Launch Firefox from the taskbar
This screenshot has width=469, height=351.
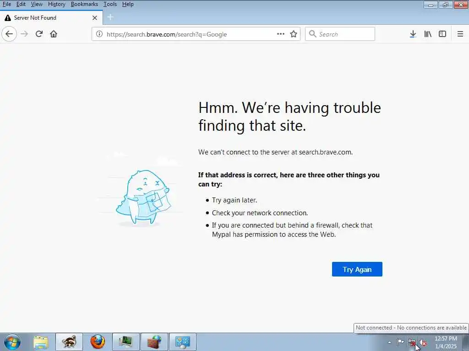coord(98,342)
